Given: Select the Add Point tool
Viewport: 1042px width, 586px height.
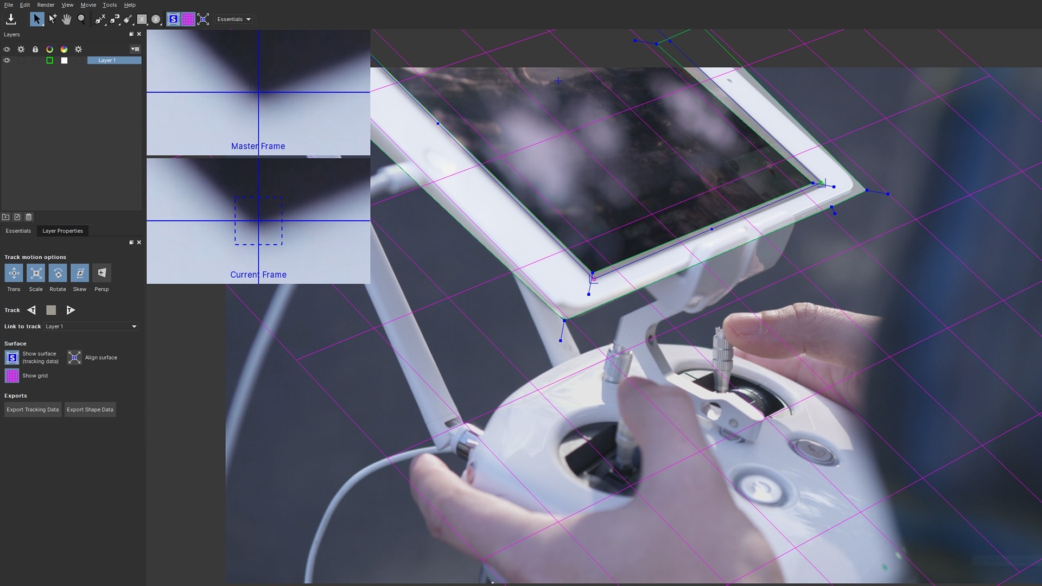Looking at the screenshot, I should [x=52, y=20].
